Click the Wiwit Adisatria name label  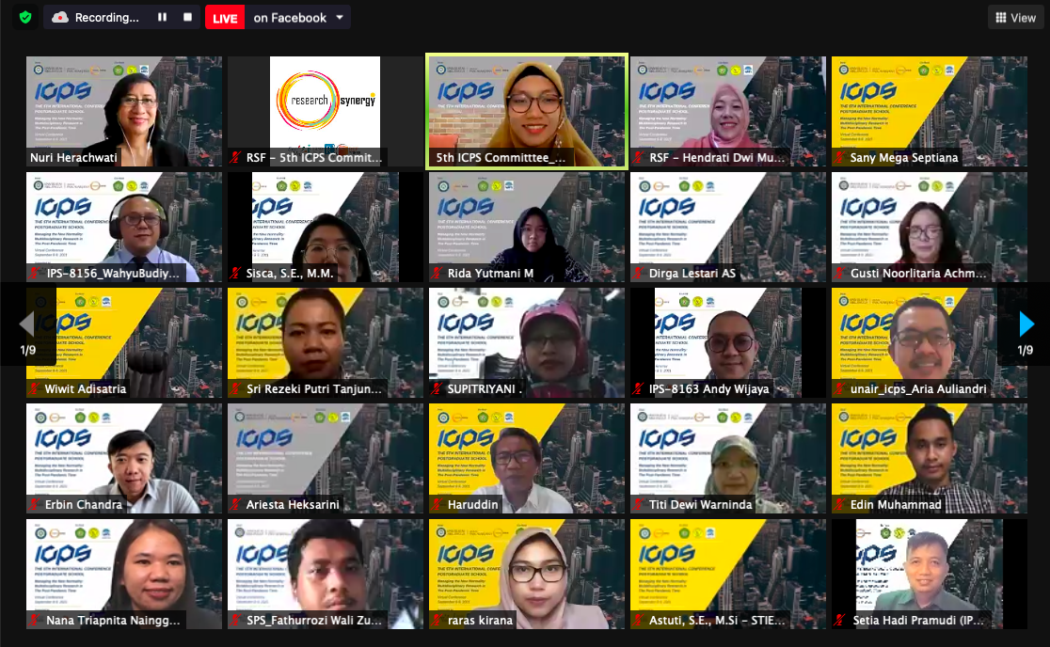pyautogui.click(x=85, y=389)
